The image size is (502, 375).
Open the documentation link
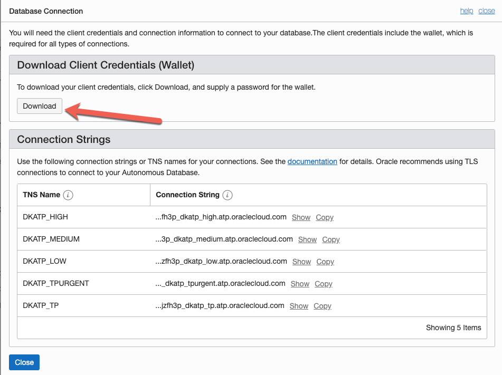[312, 161]
